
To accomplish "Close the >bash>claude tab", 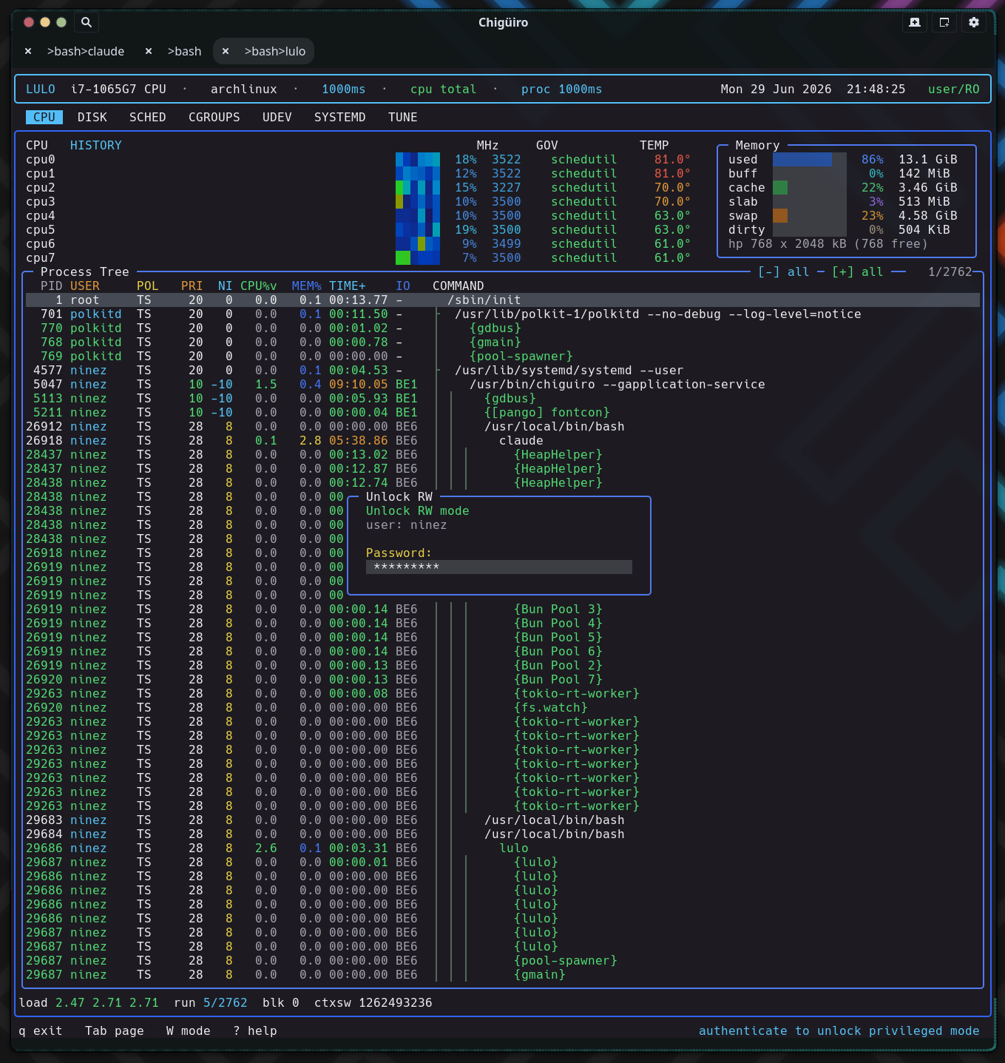I will point(28,51).
